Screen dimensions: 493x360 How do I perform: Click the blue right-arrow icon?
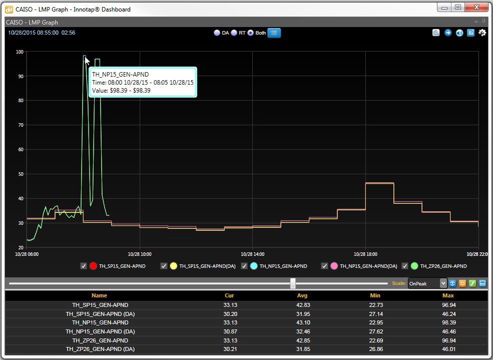pyautogui.click(x=448, y=33)
